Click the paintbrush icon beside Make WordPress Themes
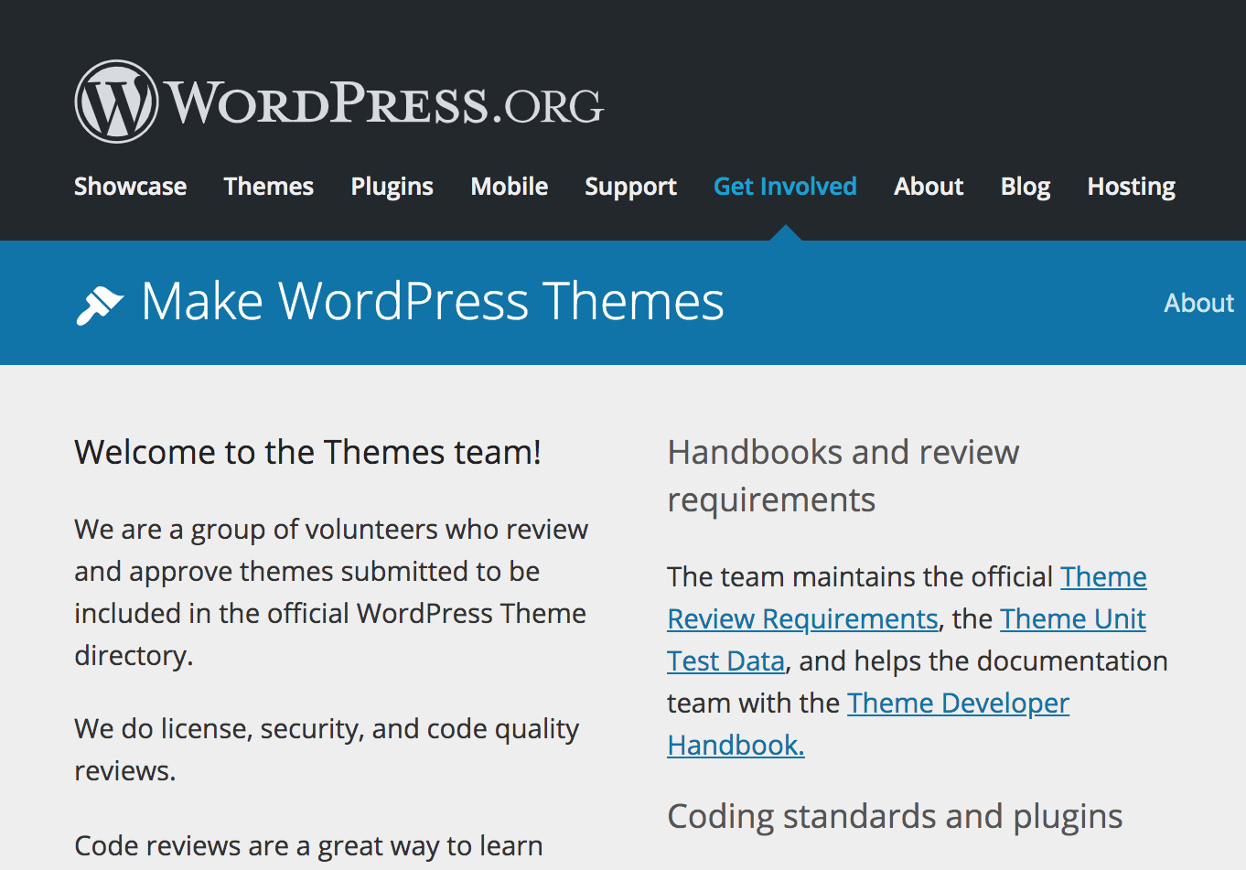Viewport: 1246px width, 870px height. (x=99, y=305)
